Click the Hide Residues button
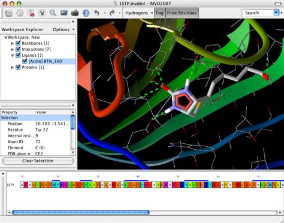The height and width of the screenshot is (223, 284). 182,13
